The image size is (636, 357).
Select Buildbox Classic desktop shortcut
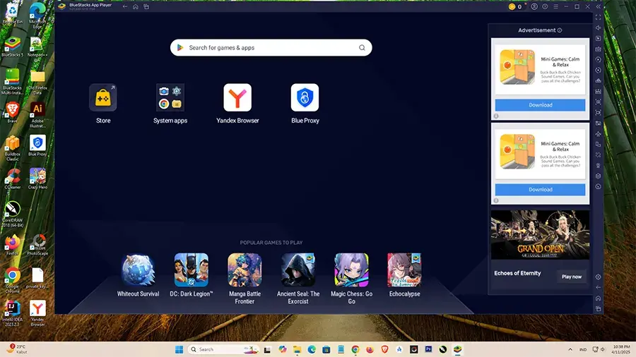tap(12, 148)
